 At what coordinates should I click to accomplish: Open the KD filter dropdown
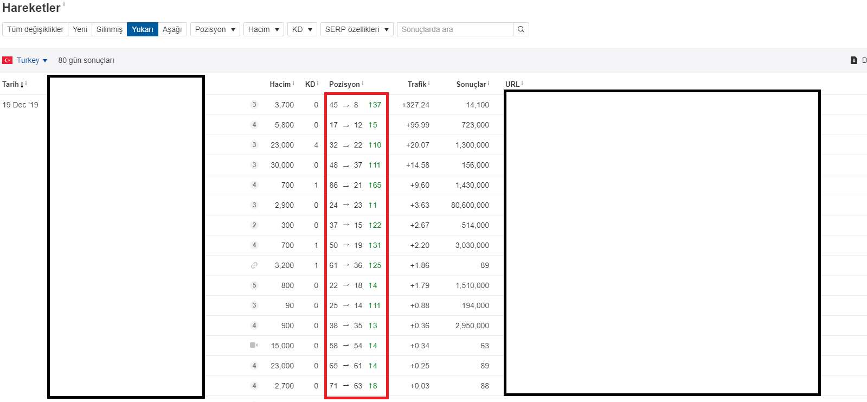(302, 29)
